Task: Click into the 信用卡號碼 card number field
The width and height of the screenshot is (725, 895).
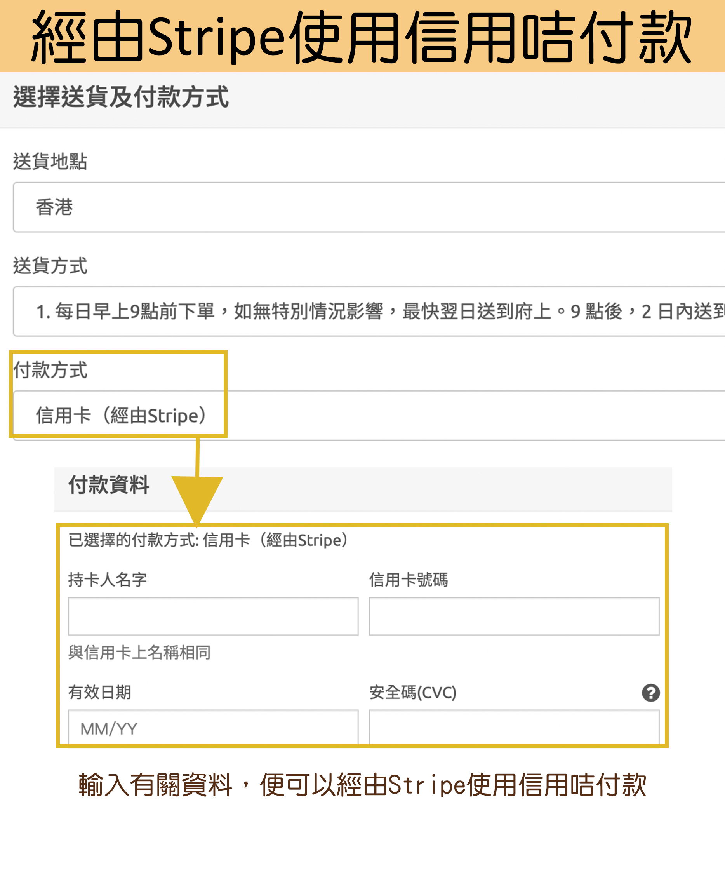Action: tap(514, 616)
